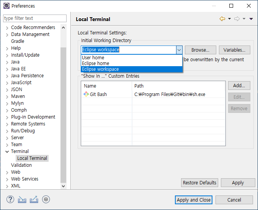Select the Git Bash table row name

(98, 94)
